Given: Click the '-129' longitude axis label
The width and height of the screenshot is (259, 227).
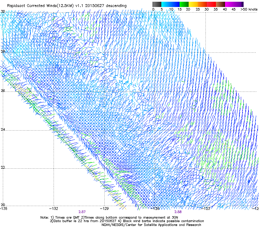Looking at the screenshot, I should pyautogui.click(x=104, y=208).
